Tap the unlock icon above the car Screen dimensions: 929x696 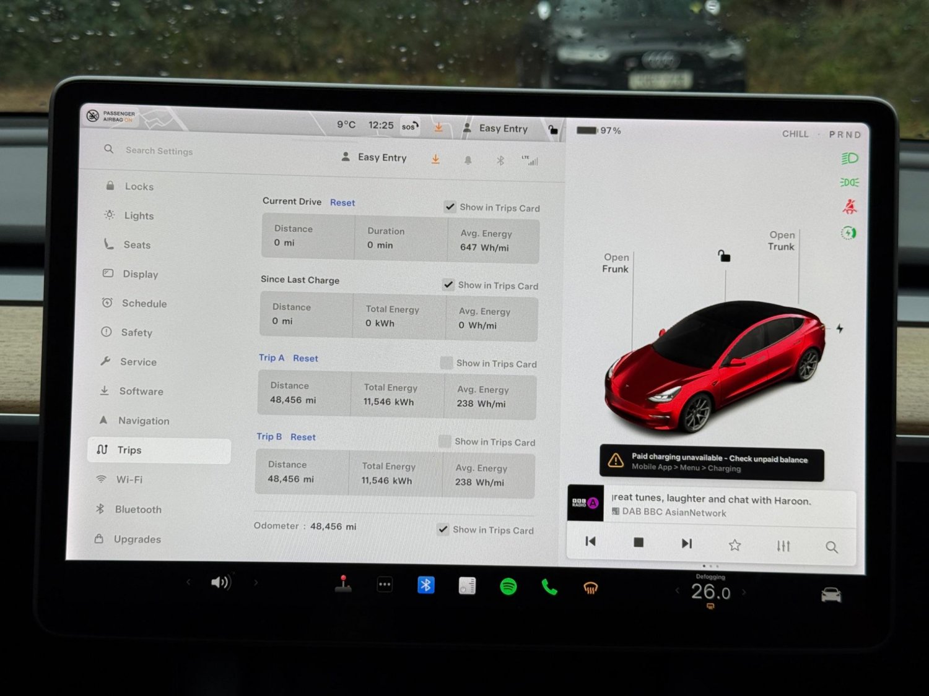tap(724, 256)
